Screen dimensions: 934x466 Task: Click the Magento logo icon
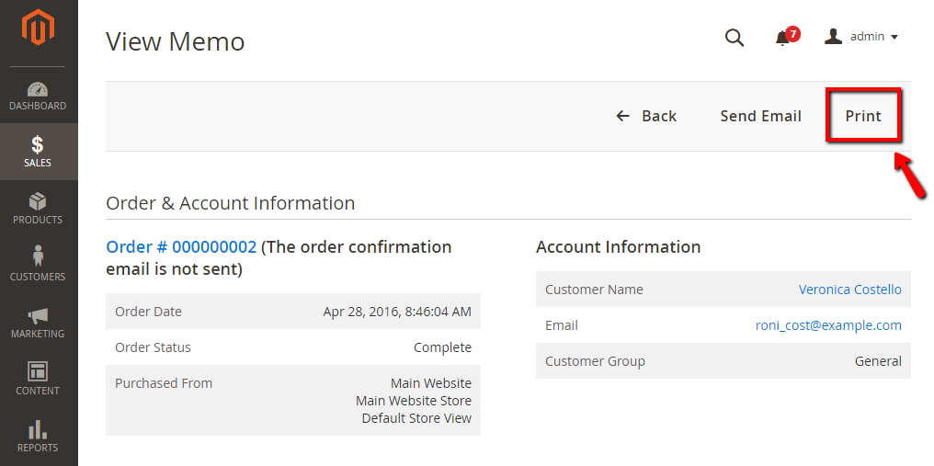[x=38, y=28]
